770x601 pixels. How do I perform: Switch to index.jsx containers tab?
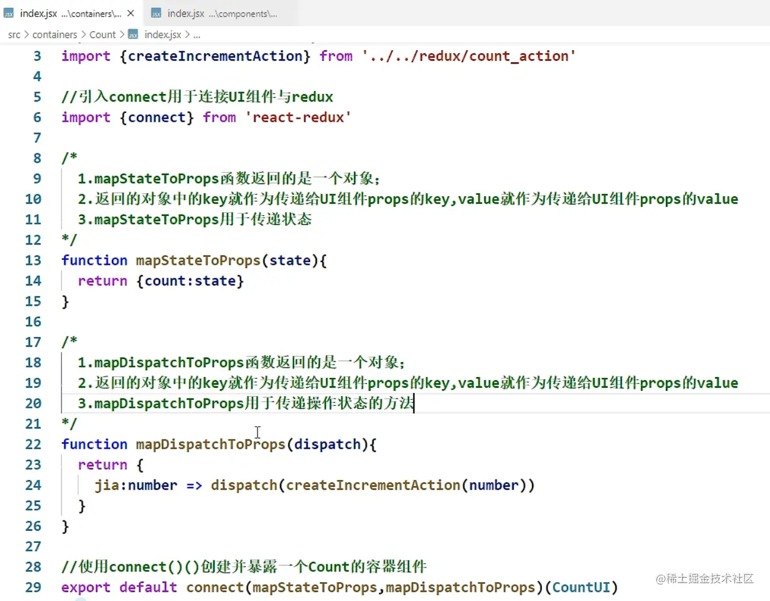(x=70, y=13)
